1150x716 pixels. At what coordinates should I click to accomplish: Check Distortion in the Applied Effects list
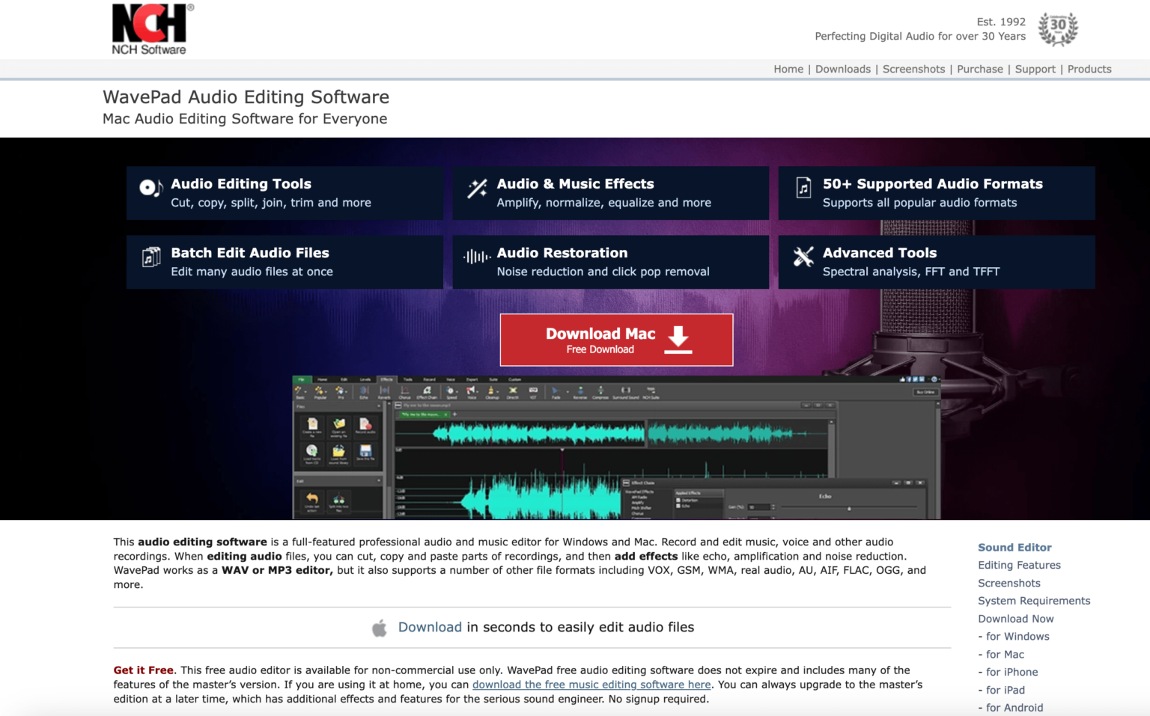(678, 501)
